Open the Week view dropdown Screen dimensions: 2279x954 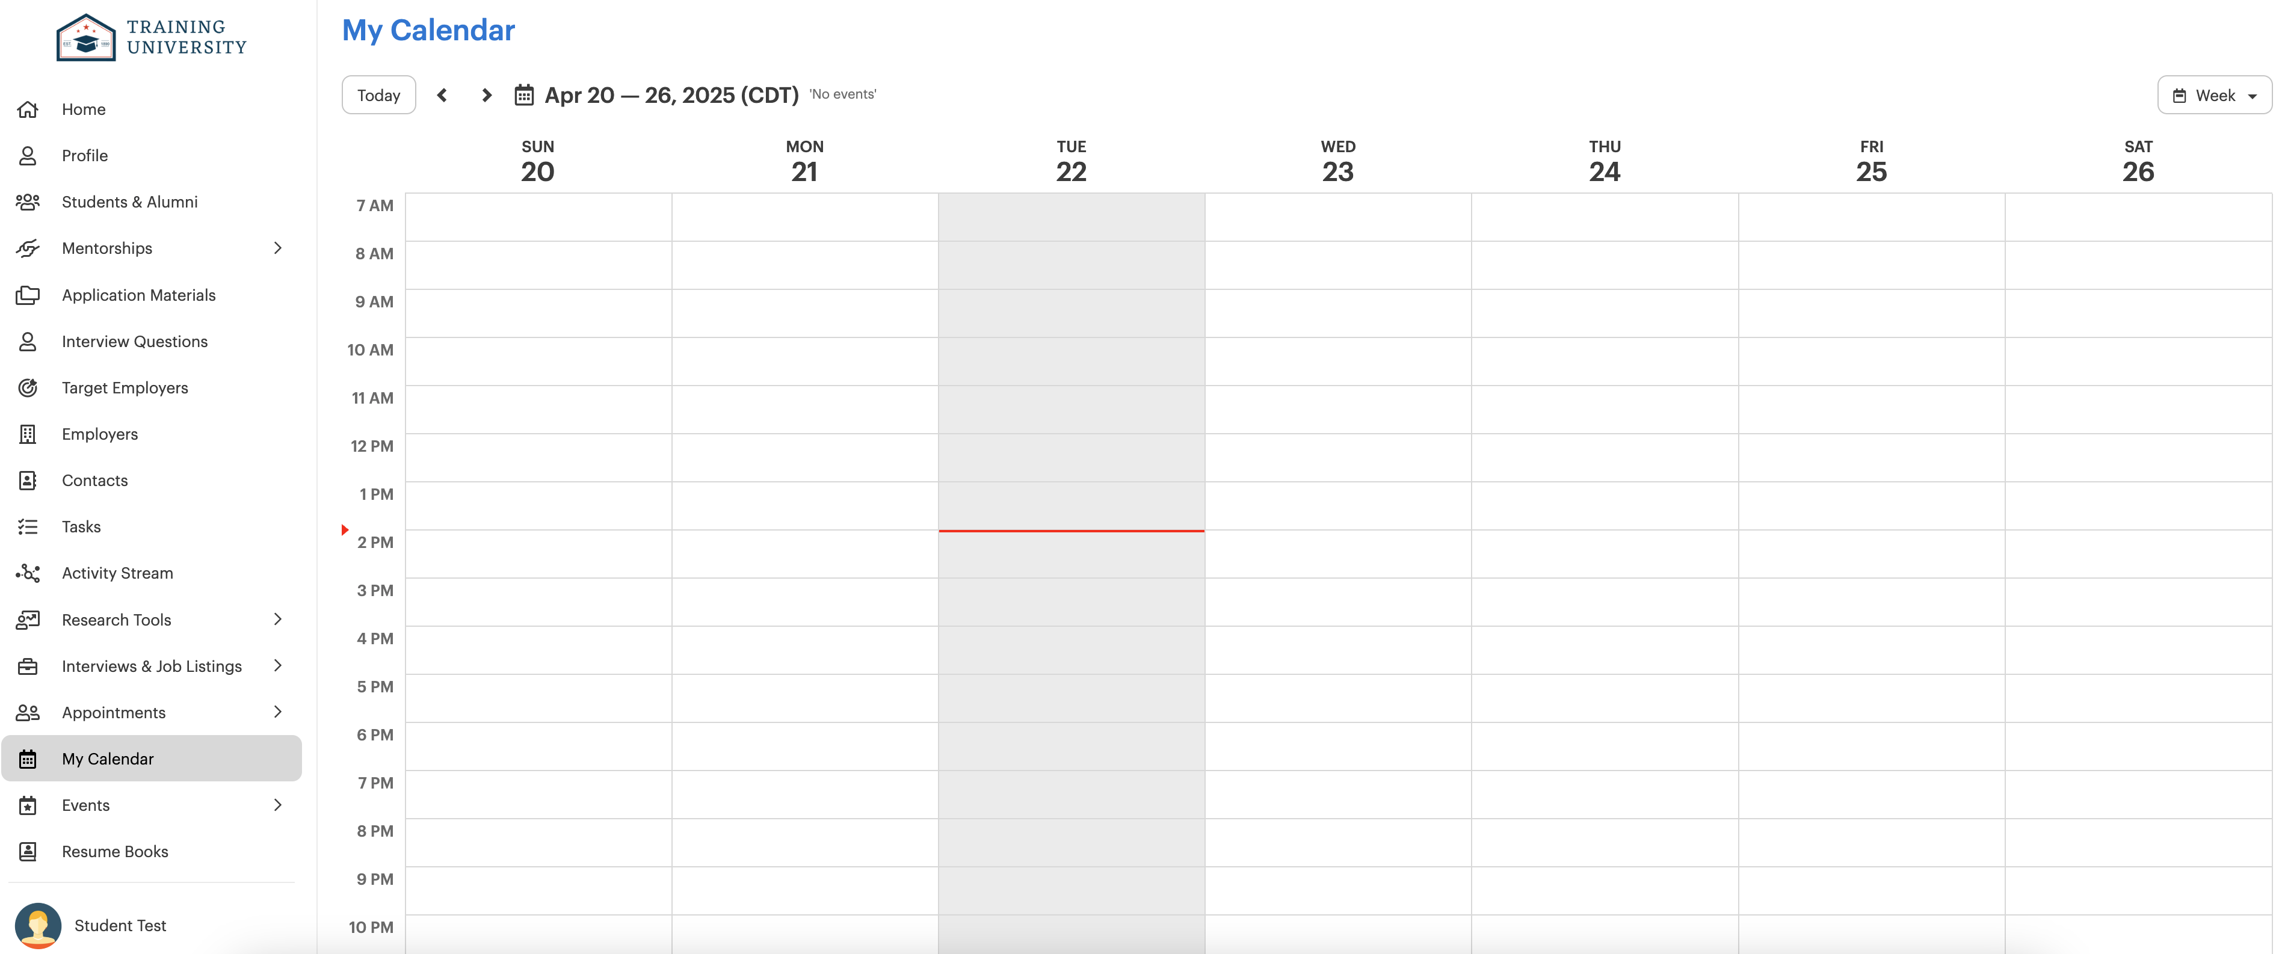tap(2213, 94)
